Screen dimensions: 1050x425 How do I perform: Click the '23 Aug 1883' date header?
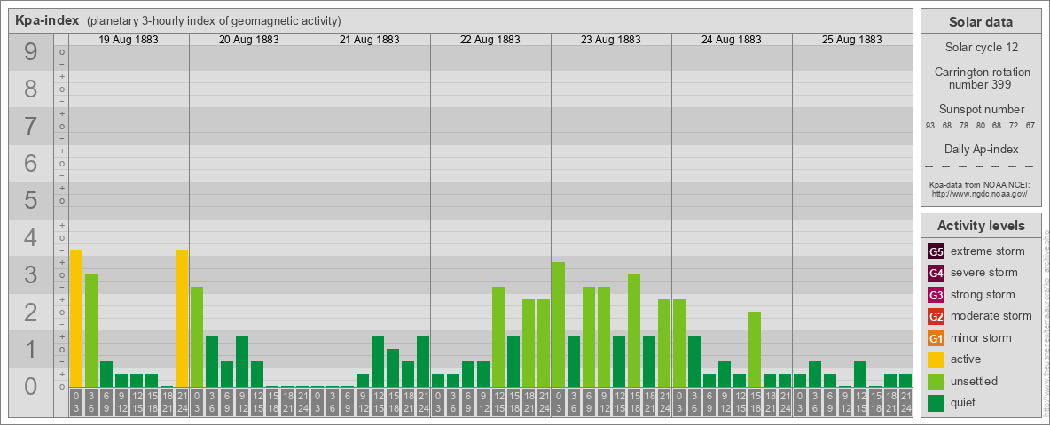pos(611,40)
